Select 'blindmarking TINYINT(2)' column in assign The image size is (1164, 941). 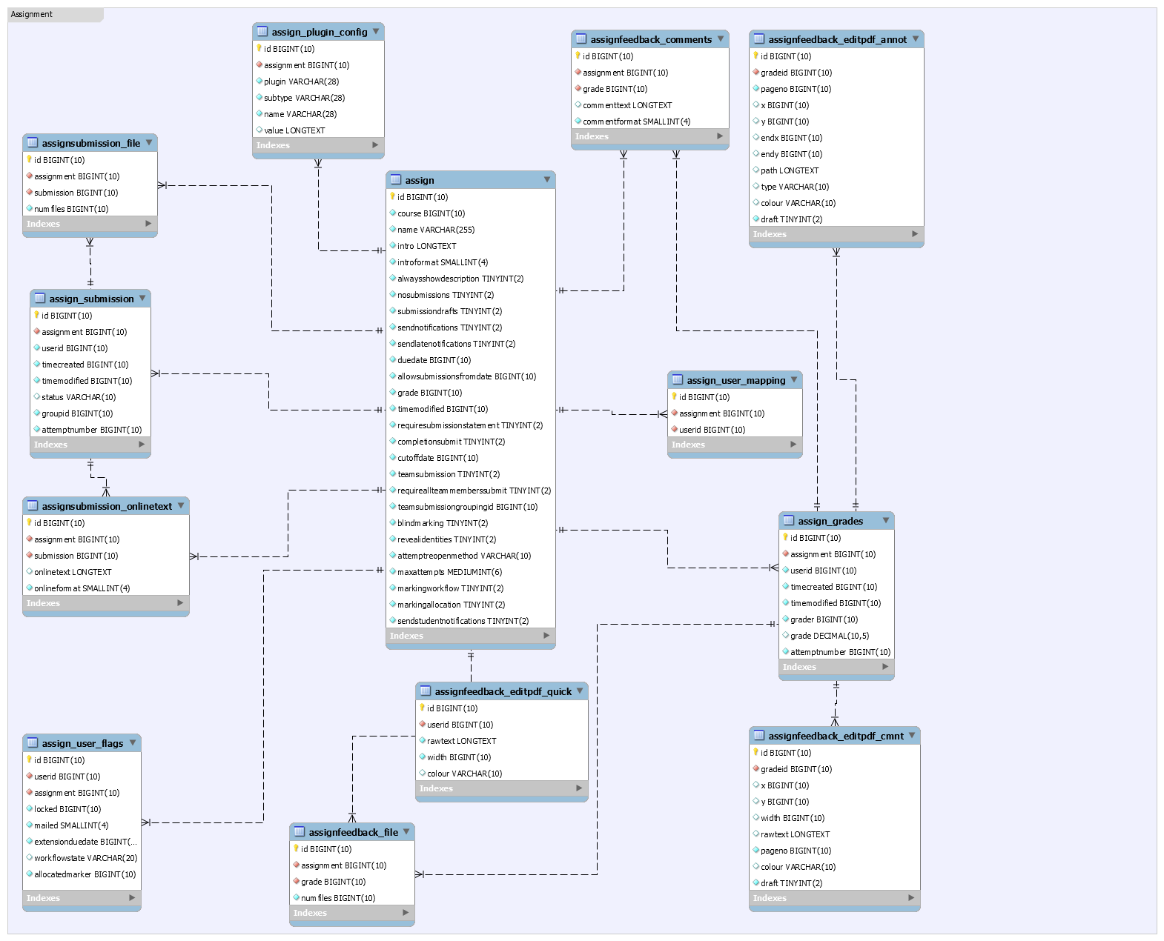point(471,523)
